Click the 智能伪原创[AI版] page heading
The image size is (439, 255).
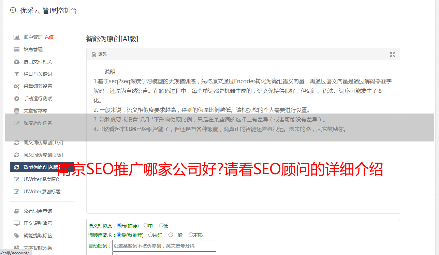point(112,39)
